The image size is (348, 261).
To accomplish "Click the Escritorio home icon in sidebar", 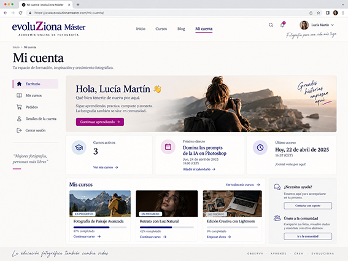I will [19, 84].
